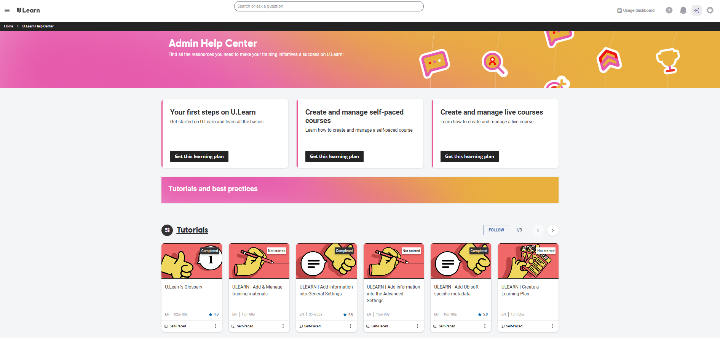Get the live courses learning plan

pos(469,156)
